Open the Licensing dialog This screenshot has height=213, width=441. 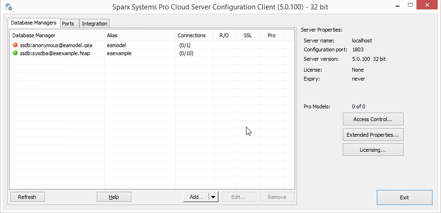click(x=373, y=150)
